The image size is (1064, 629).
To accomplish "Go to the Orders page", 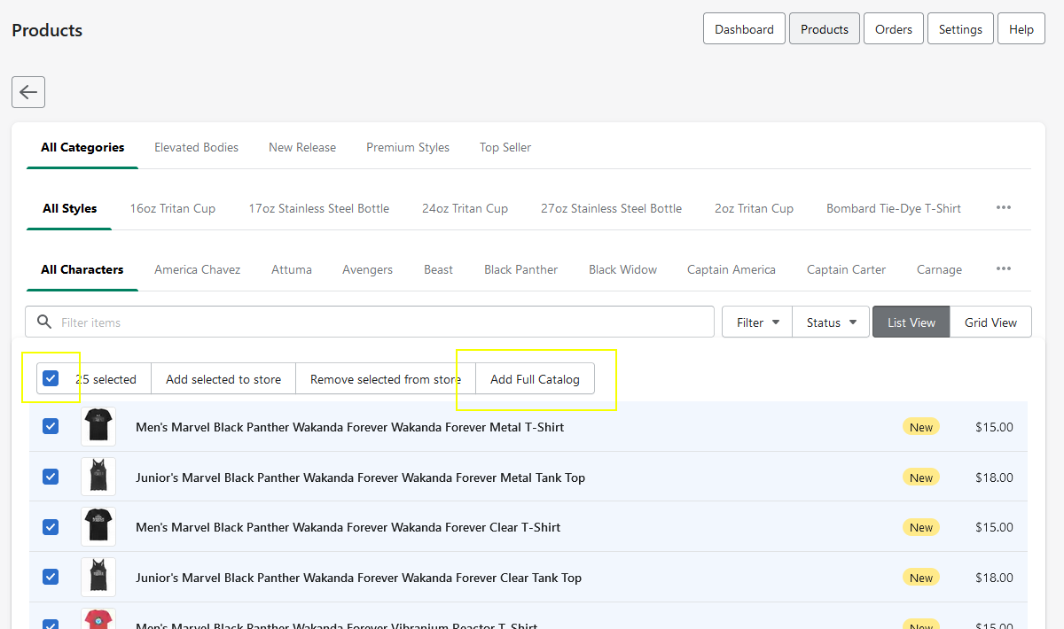I will click(894, 29).
